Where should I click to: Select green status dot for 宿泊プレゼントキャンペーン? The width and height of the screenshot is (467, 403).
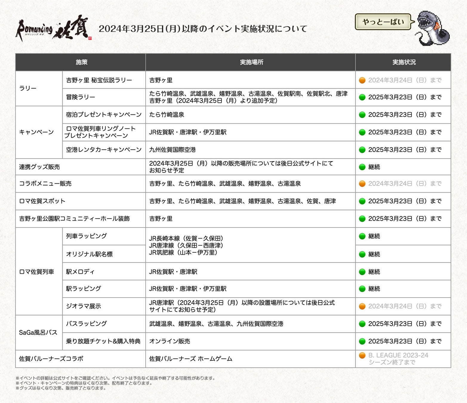click(362, 115)
